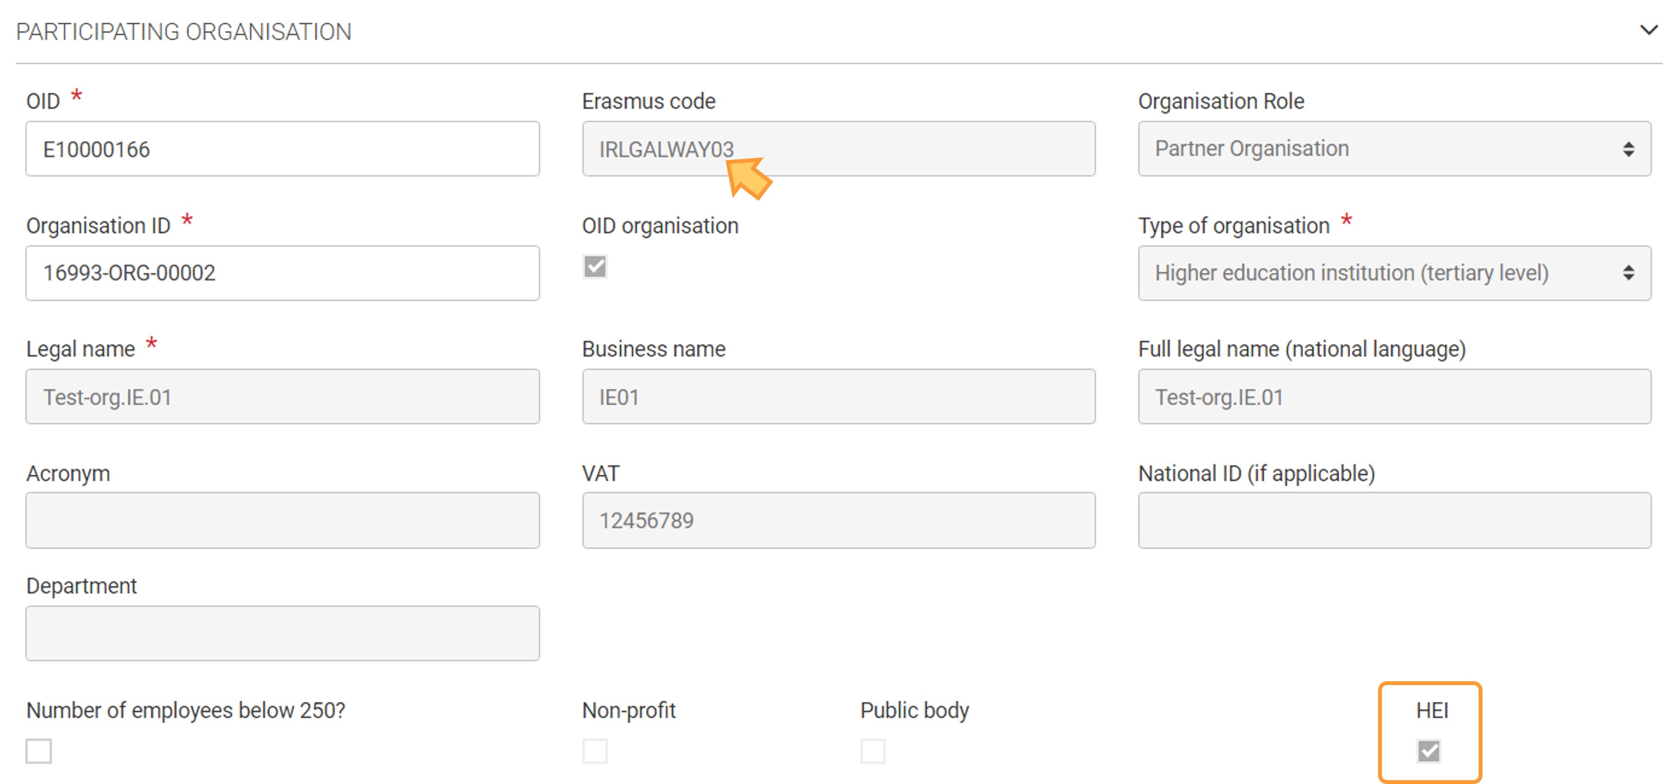Image resolution: width=1676 pixels, height=784 pixels.
Task: Open the Organisation Role dropdown
Action: (1394, 148)
